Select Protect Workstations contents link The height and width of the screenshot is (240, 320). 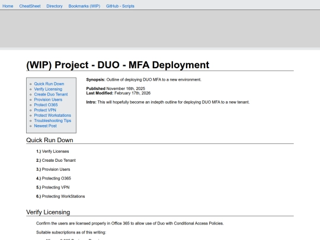coord(53,116)
